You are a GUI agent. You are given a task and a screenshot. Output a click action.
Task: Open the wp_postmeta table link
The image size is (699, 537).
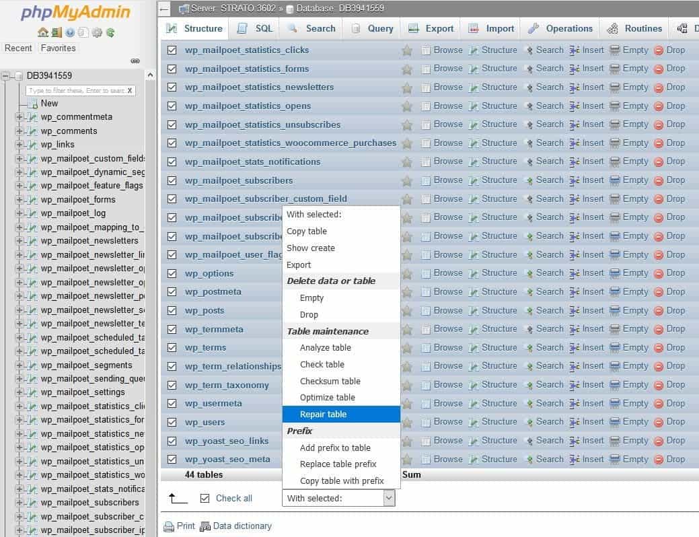coord(213,291)
